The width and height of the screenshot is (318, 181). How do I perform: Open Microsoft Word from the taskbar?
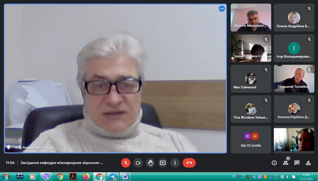pyautogui.click(x=125, y=177)
